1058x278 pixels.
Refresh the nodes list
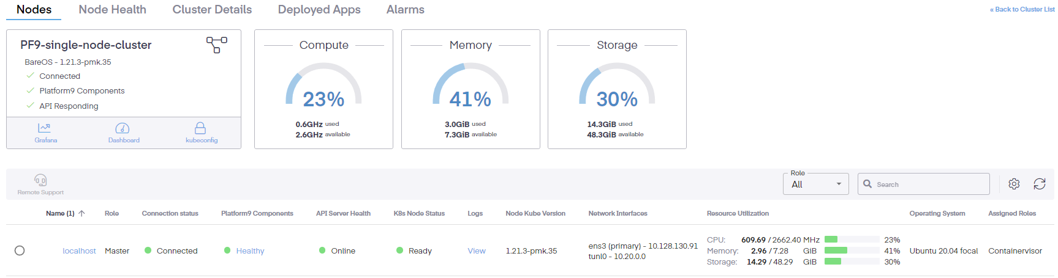[1040, 184]
